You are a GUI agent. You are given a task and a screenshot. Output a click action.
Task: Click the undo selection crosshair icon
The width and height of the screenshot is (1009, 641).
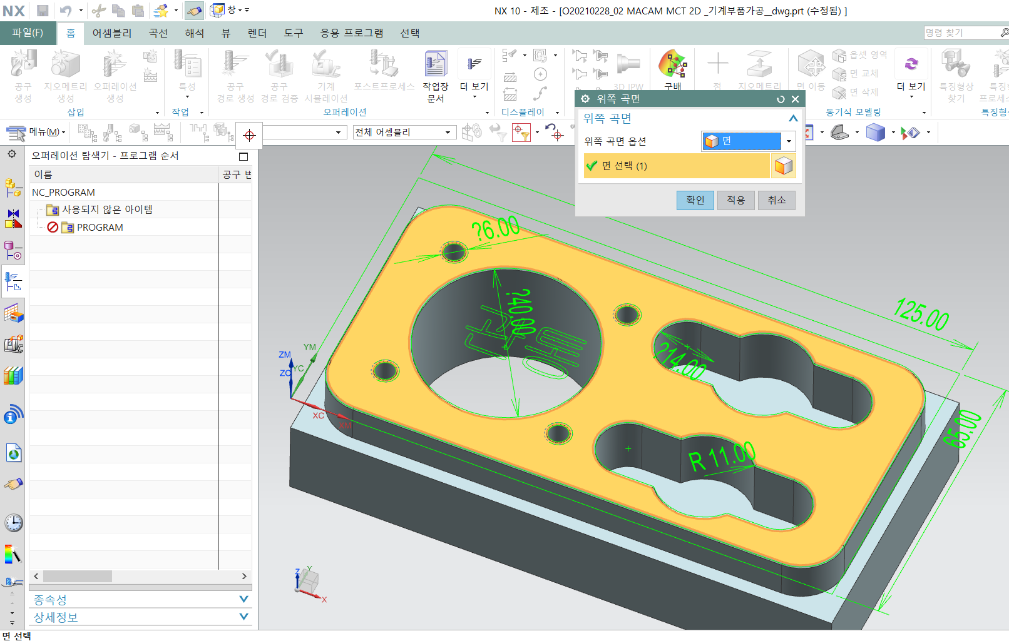coord(554,132)
